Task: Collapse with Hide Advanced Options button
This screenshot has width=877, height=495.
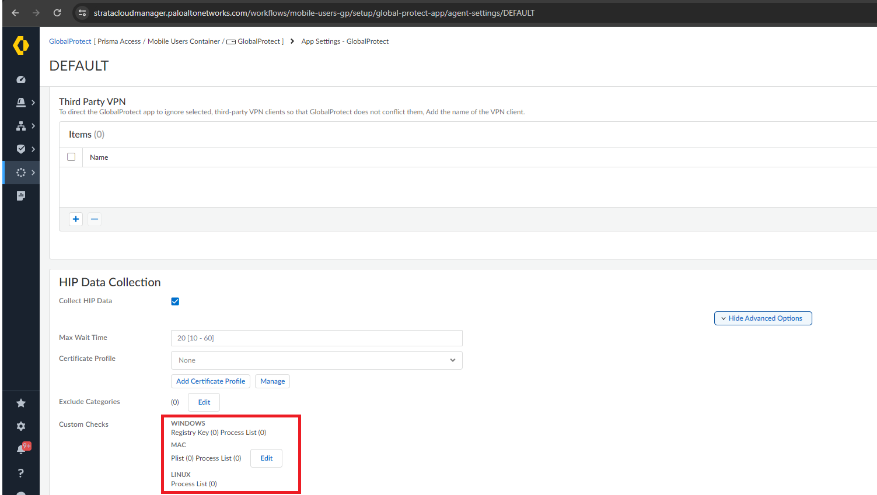Action: pos(763,318)
